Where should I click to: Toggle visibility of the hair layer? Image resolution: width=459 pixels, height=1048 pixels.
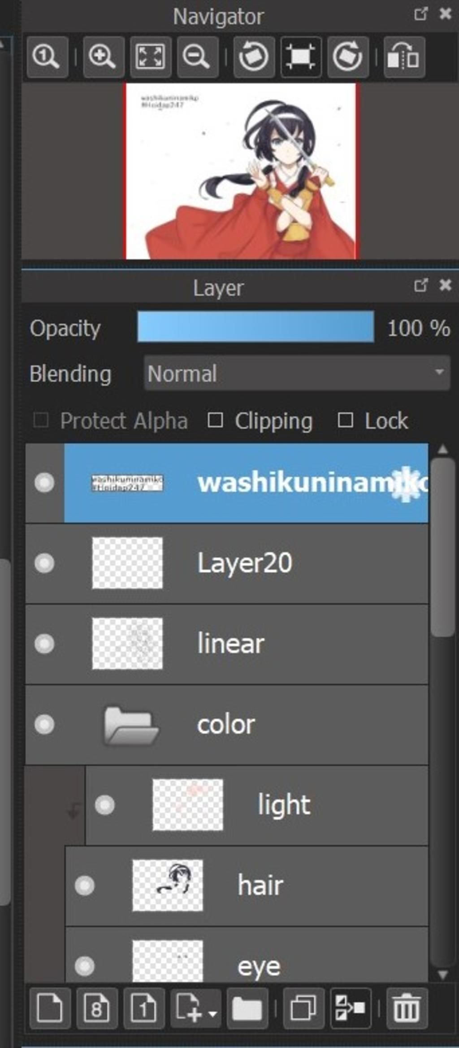85,886
